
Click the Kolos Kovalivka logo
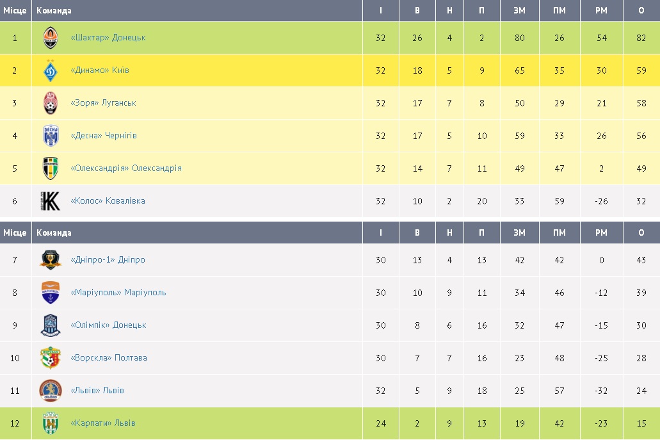51,201
